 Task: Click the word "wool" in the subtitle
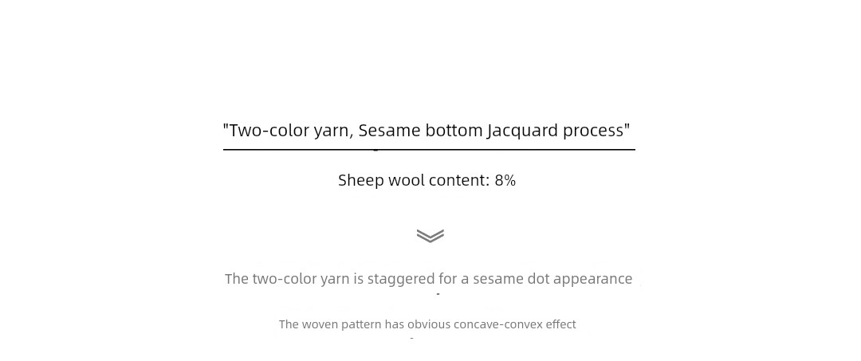(x=406, y=180)
